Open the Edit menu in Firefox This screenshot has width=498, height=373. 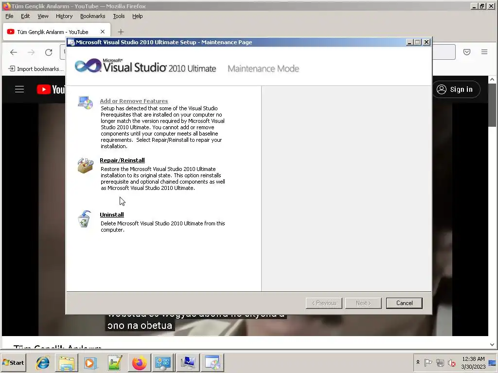click(25, 16)
